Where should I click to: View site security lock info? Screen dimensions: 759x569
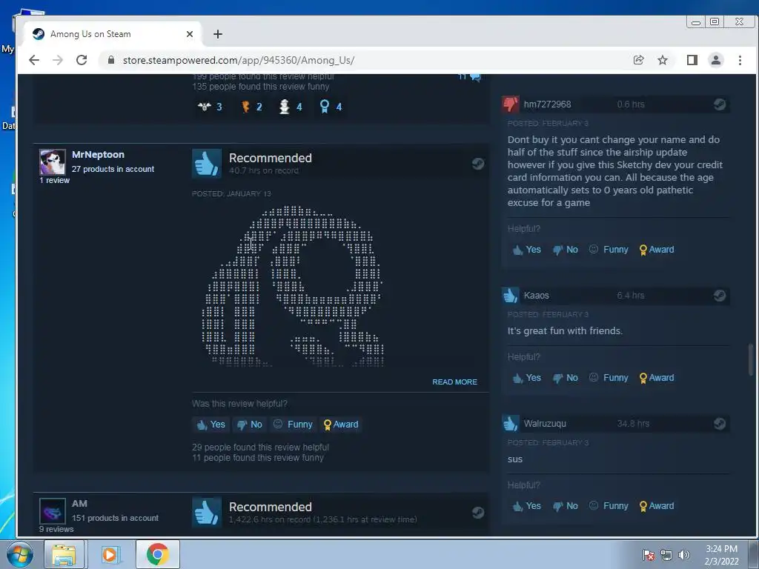point(111,60)
